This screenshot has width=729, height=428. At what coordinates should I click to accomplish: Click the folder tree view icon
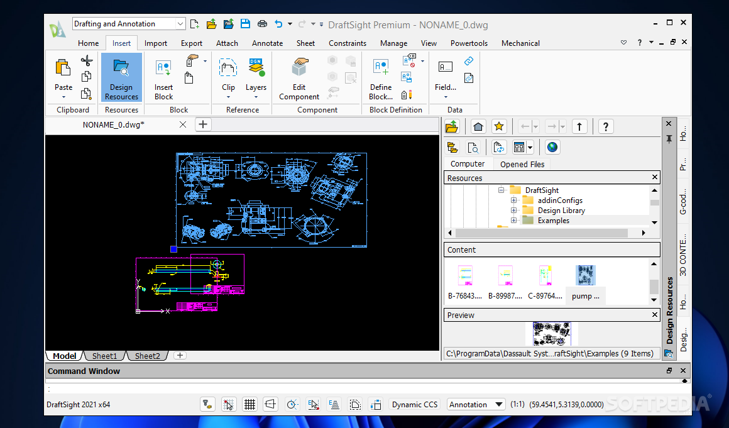(x=452, y=147)
